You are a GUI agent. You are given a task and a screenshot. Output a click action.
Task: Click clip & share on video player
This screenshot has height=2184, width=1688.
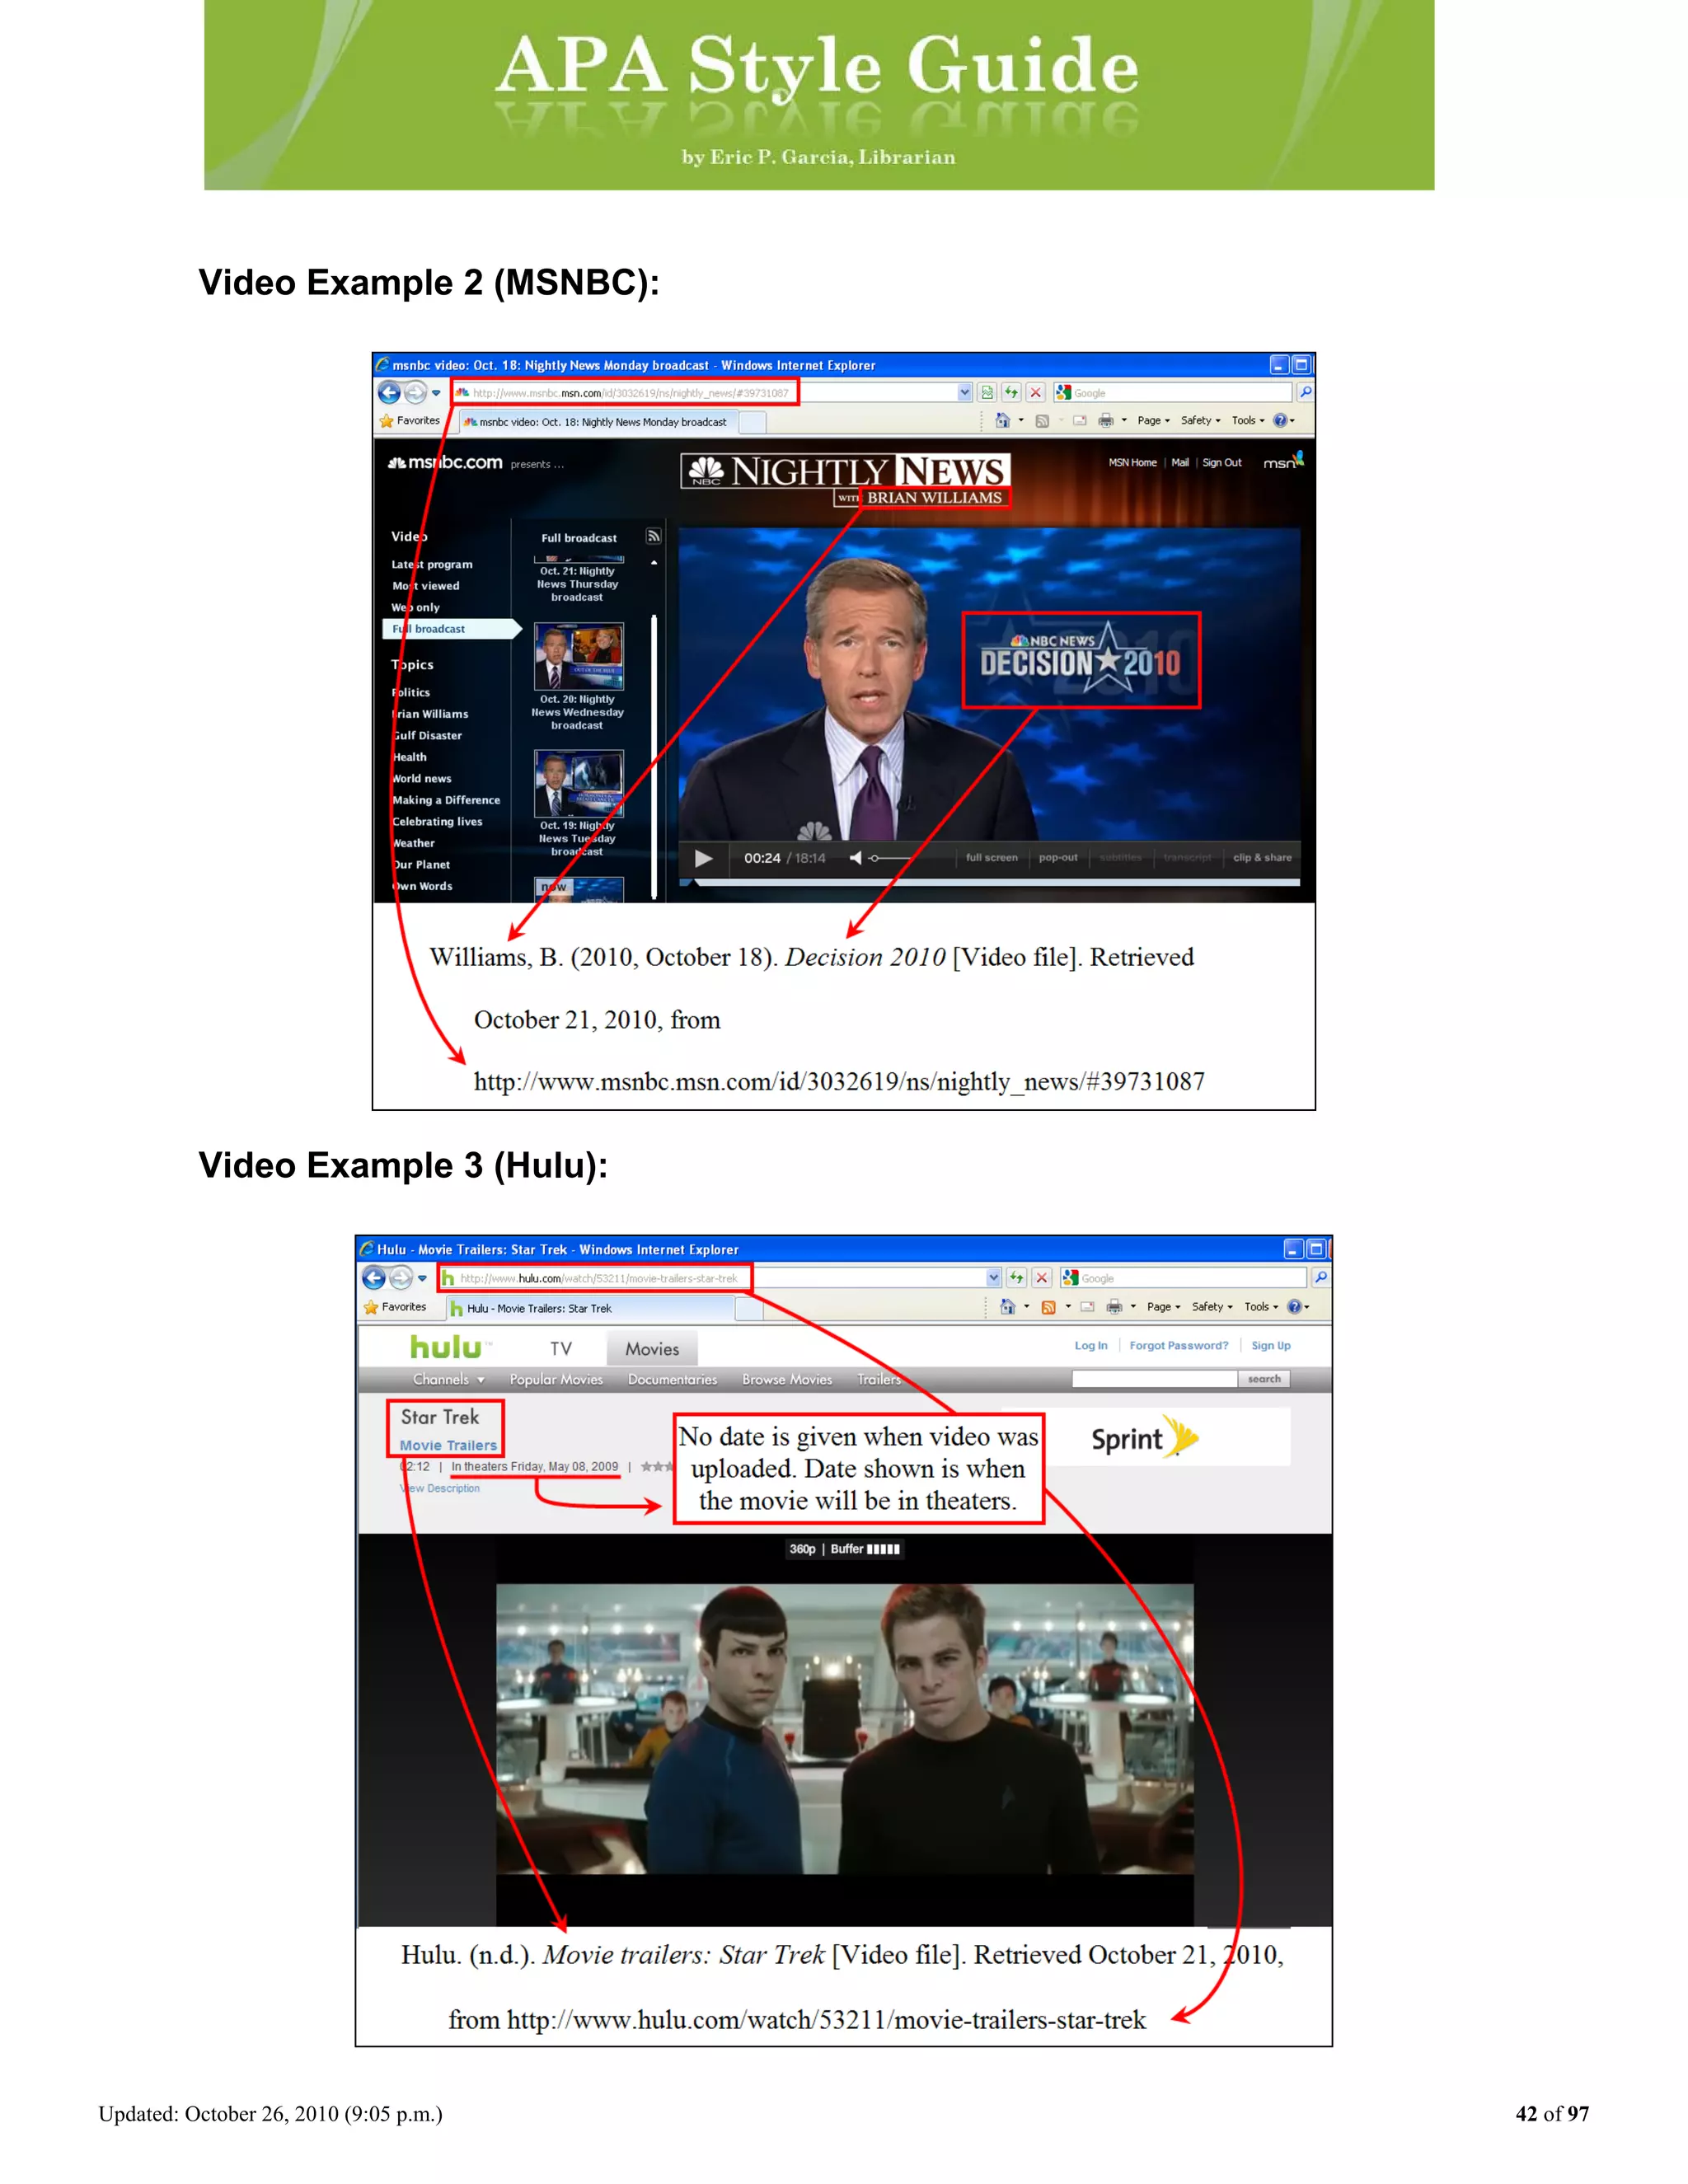1262,858
